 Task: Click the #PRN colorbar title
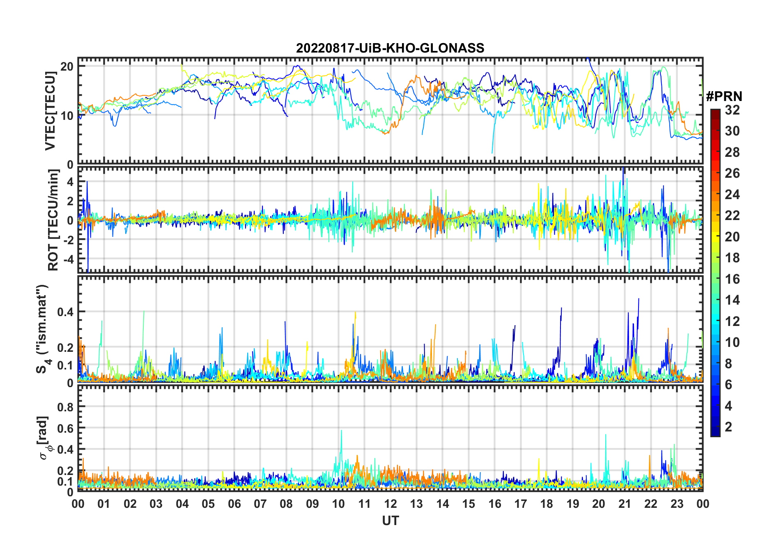tap(724, 96)
